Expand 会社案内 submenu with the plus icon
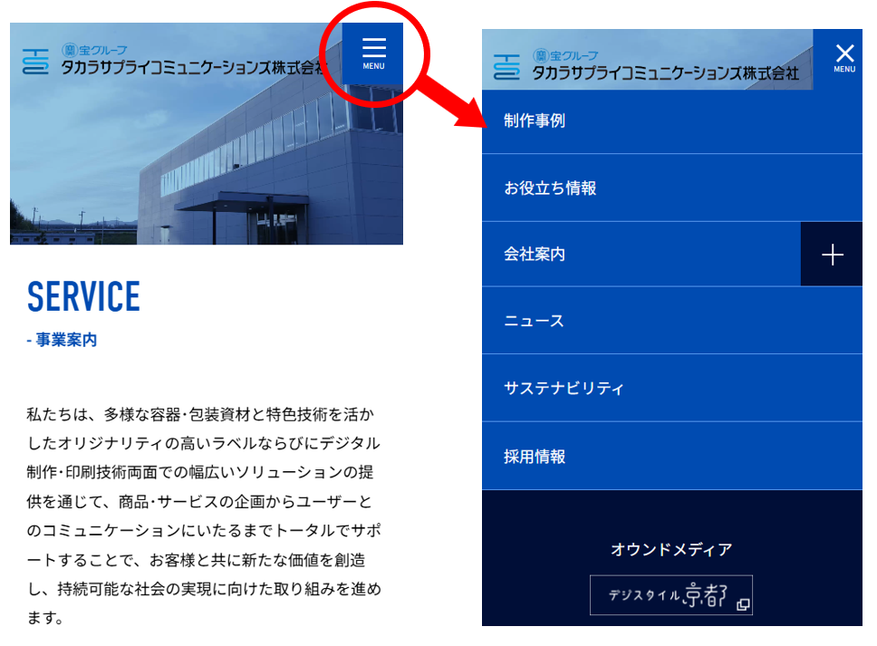The image size is (877, 646). 832,256
